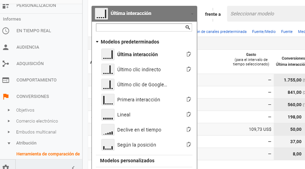Screen dimensions: 305x169
Task: Open canales predeterminada grouping link
Action: [x=222, y=32]
